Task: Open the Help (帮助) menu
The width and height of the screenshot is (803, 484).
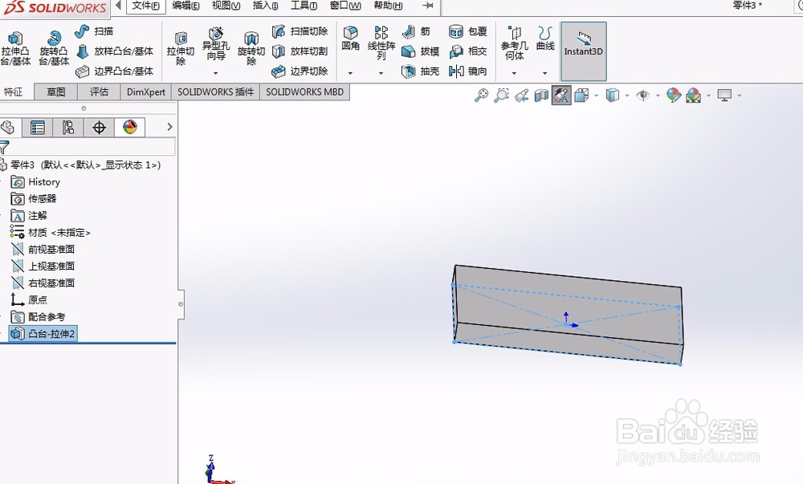Action: click(388, 6)
